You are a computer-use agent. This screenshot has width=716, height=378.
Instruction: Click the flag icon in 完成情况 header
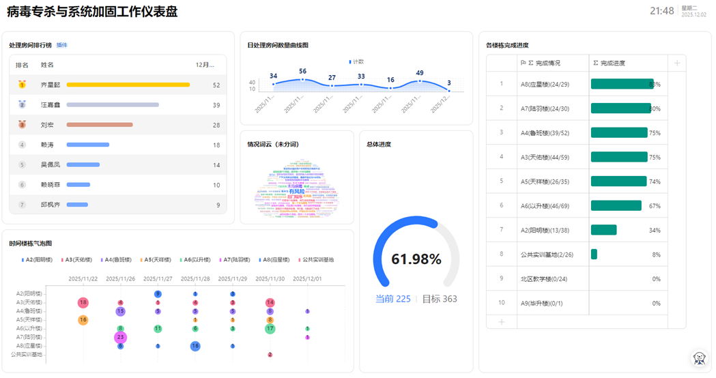(x=524, y=63)
